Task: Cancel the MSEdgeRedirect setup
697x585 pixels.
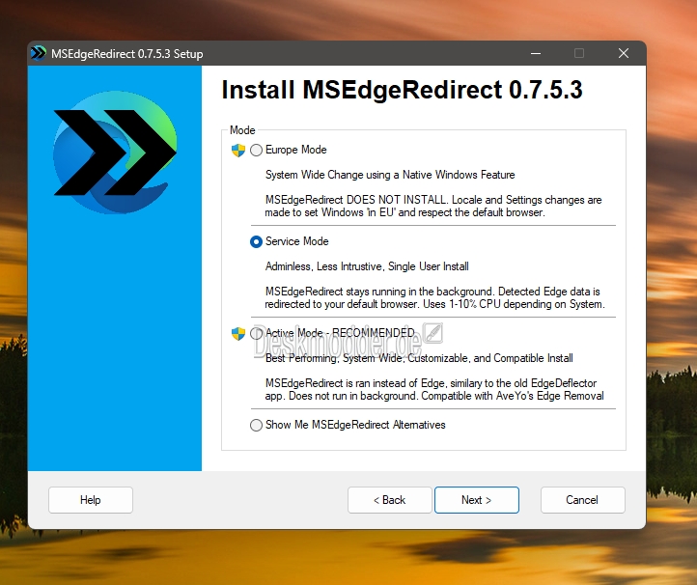Action: [x=583, y=500]
